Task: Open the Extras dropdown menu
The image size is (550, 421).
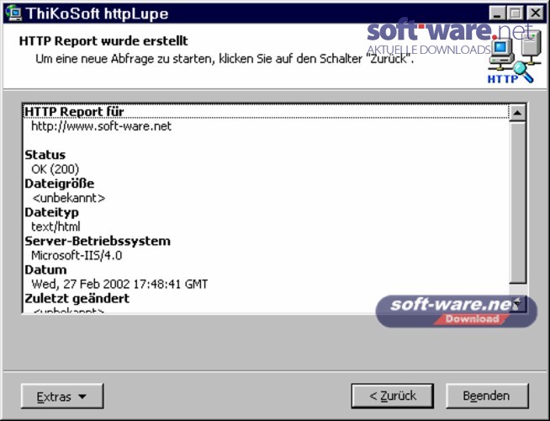Action: [x=62, y=396]
